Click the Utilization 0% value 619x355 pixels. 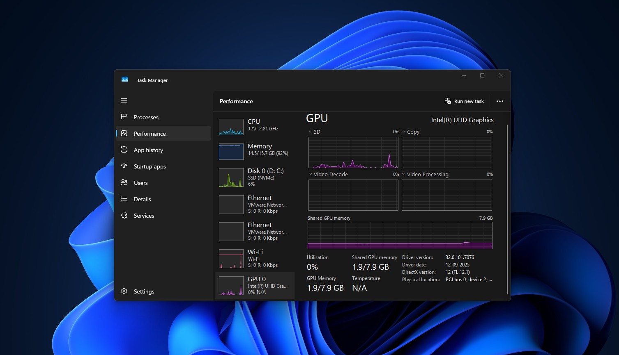coord(312,267)
